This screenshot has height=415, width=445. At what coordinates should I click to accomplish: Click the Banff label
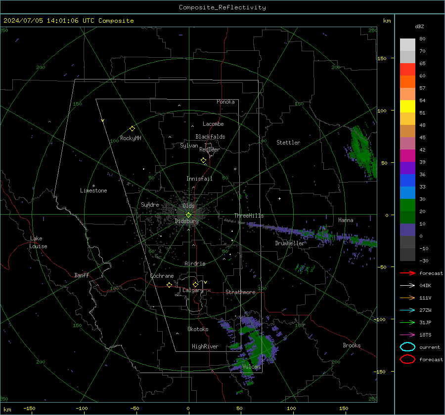(x=82, y=275)
